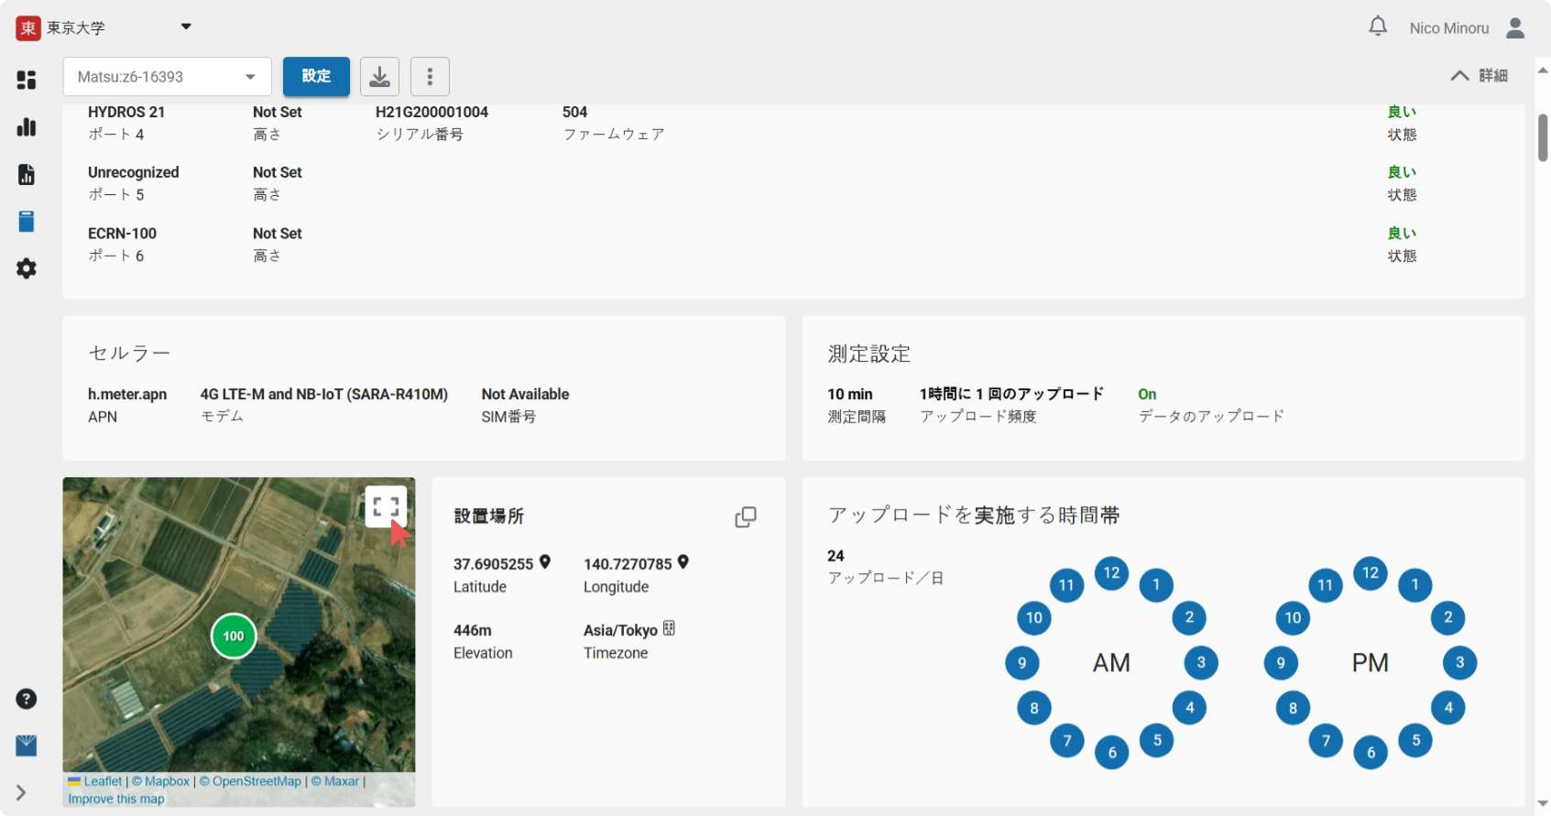
Task: Open the blue book icon in sidebar
Action: point(27,222)
